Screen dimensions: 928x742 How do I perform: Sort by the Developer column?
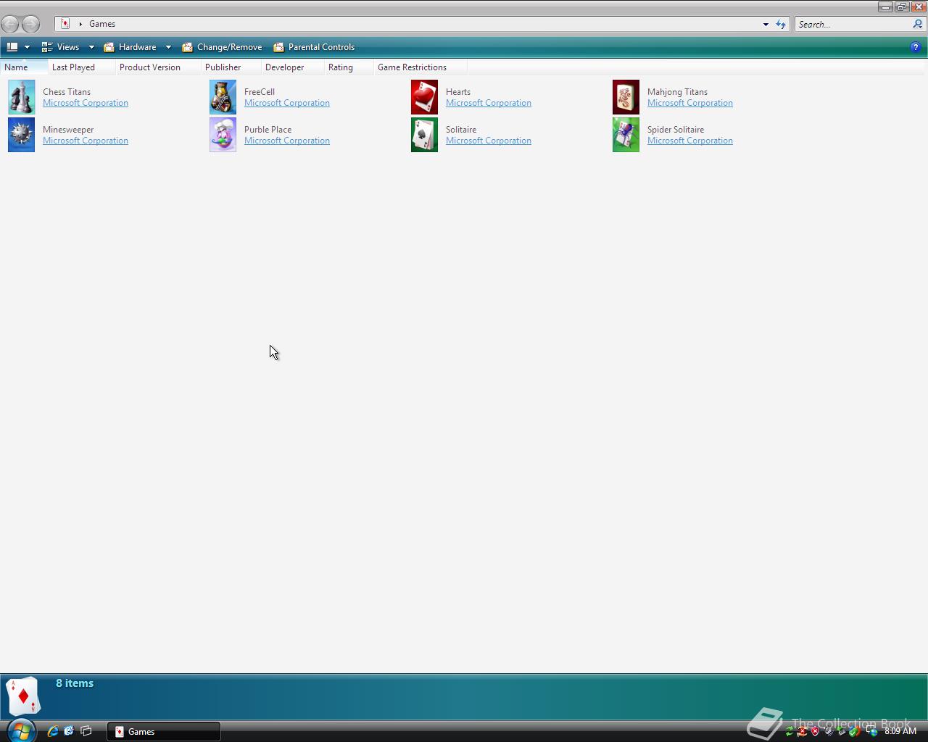292,67
